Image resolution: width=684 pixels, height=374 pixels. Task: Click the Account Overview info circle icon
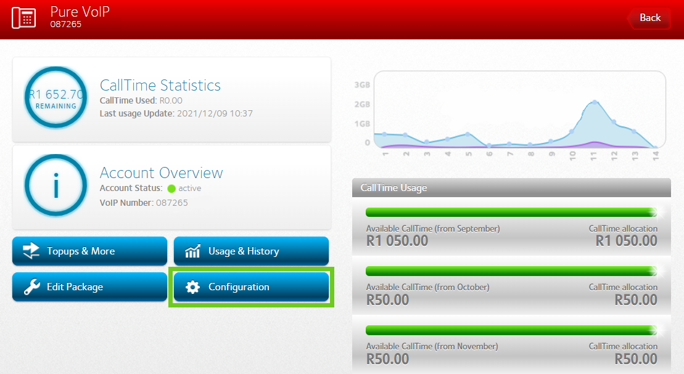pyautogui.click(x=56, y=185)
